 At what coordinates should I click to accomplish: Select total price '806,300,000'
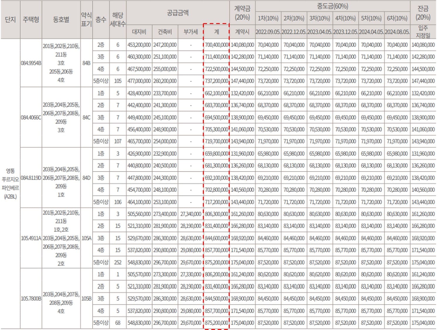[216, 214]
